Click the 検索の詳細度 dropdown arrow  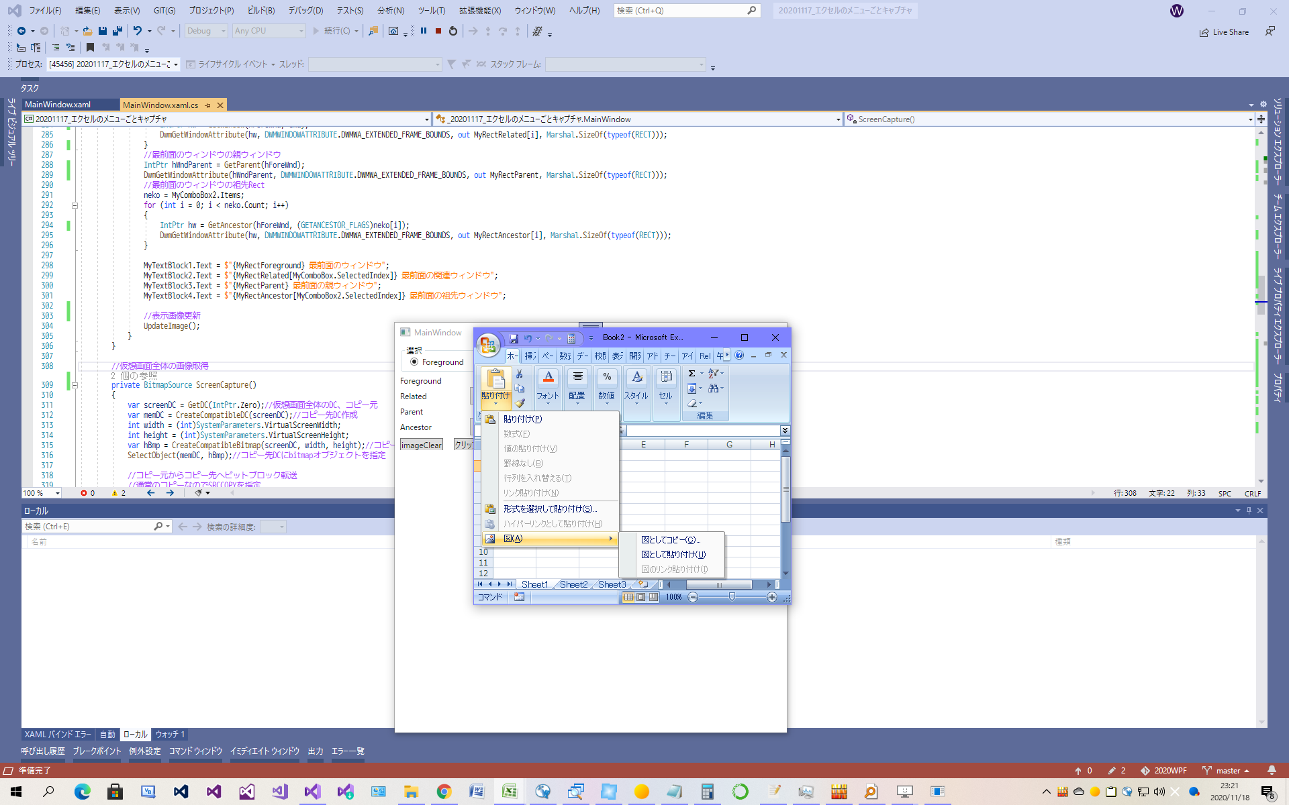pyautogui.click(x=286, y=527)
